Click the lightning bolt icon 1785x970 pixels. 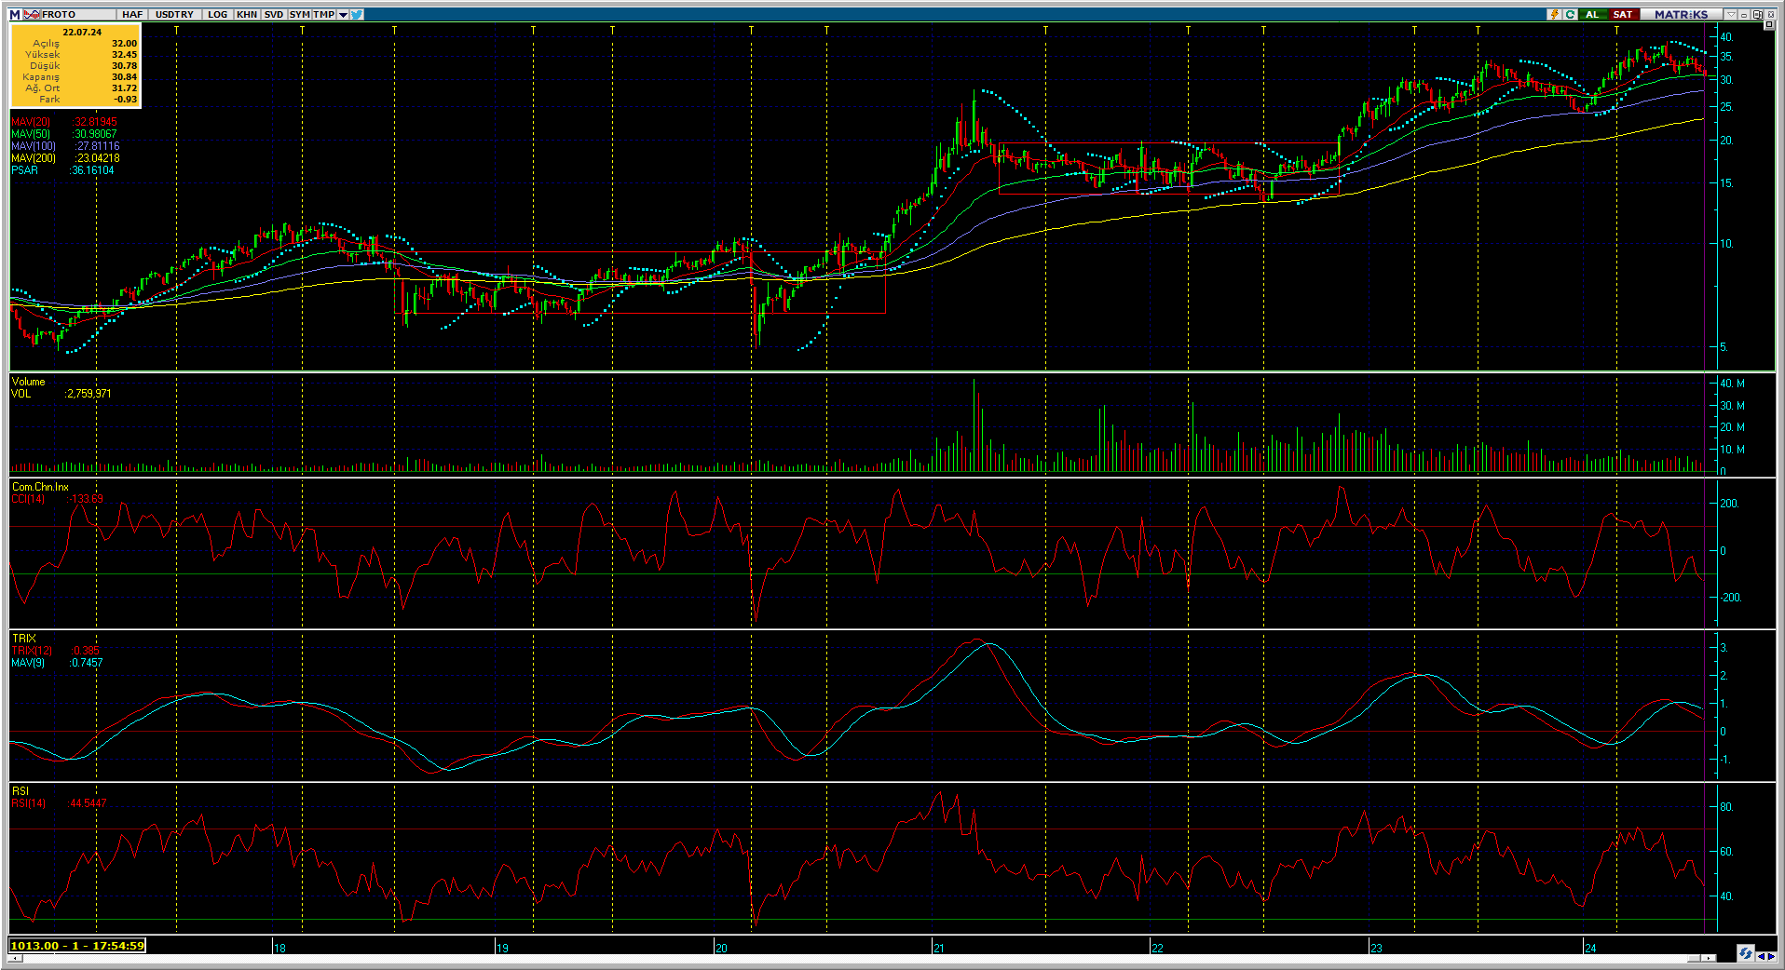coord(1554,14)
